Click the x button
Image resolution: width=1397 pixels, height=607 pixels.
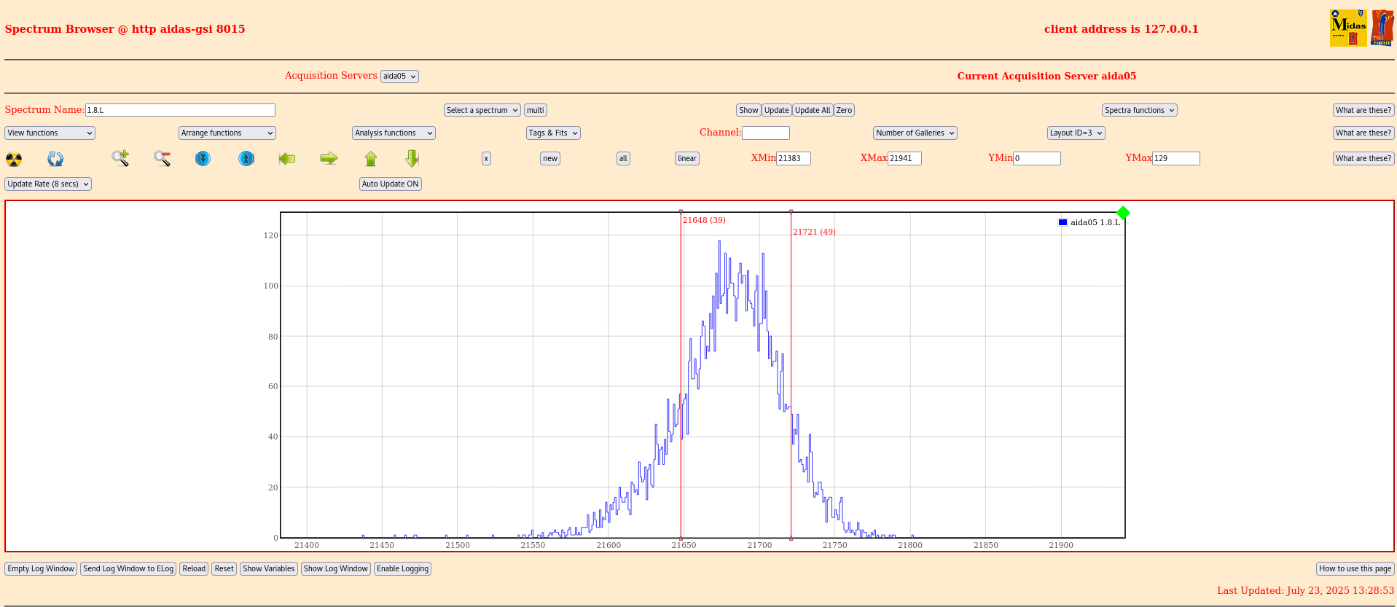486,158
